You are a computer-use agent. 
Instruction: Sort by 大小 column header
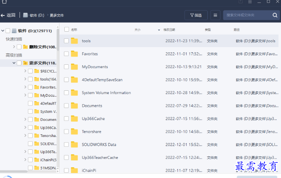pyautogui.click(x=137, y=30)
